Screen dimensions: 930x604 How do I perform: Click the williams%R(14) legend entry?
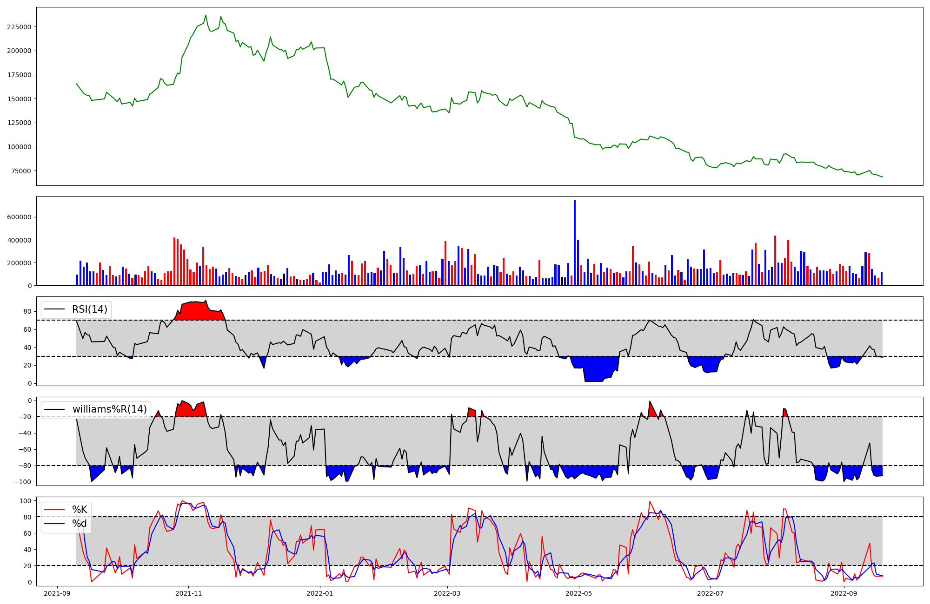[x=109, y=409]
